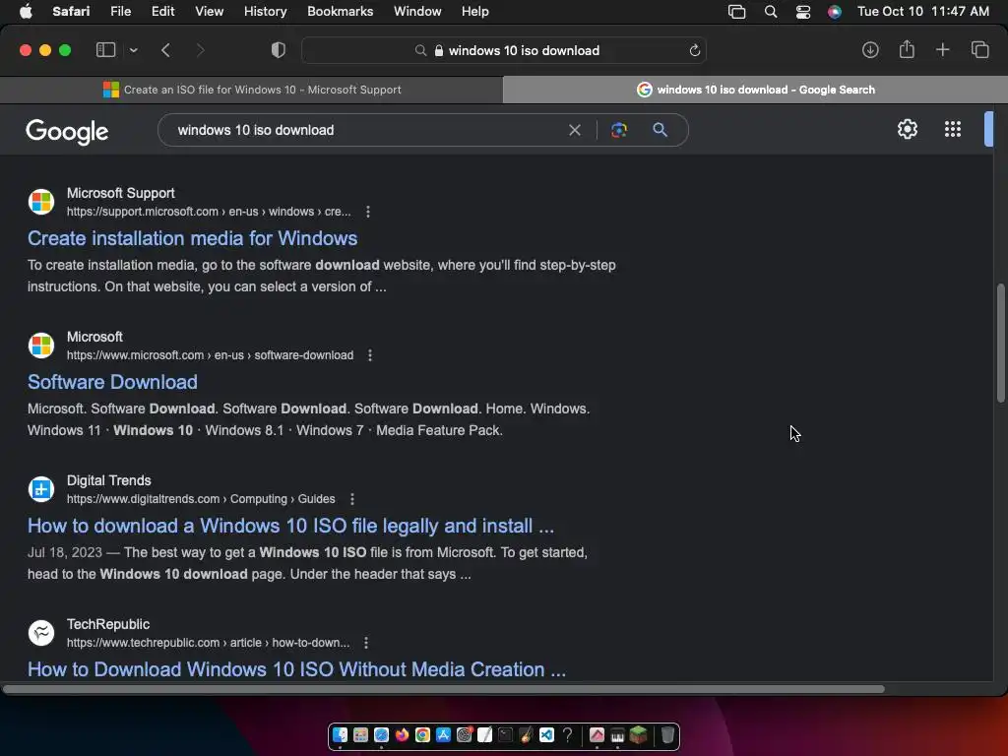Image resolution: width=1008 pixels, height=756 pixels.
Task: Open Launchpad from the Dock
Action: pos(360,734)
